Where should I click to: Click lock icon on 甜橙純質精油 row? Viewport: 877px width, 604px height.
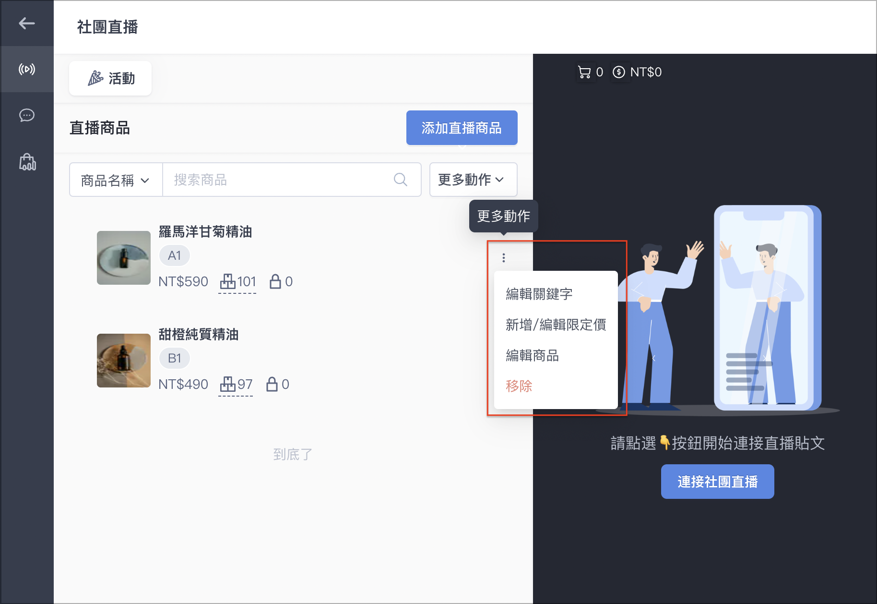272,384
